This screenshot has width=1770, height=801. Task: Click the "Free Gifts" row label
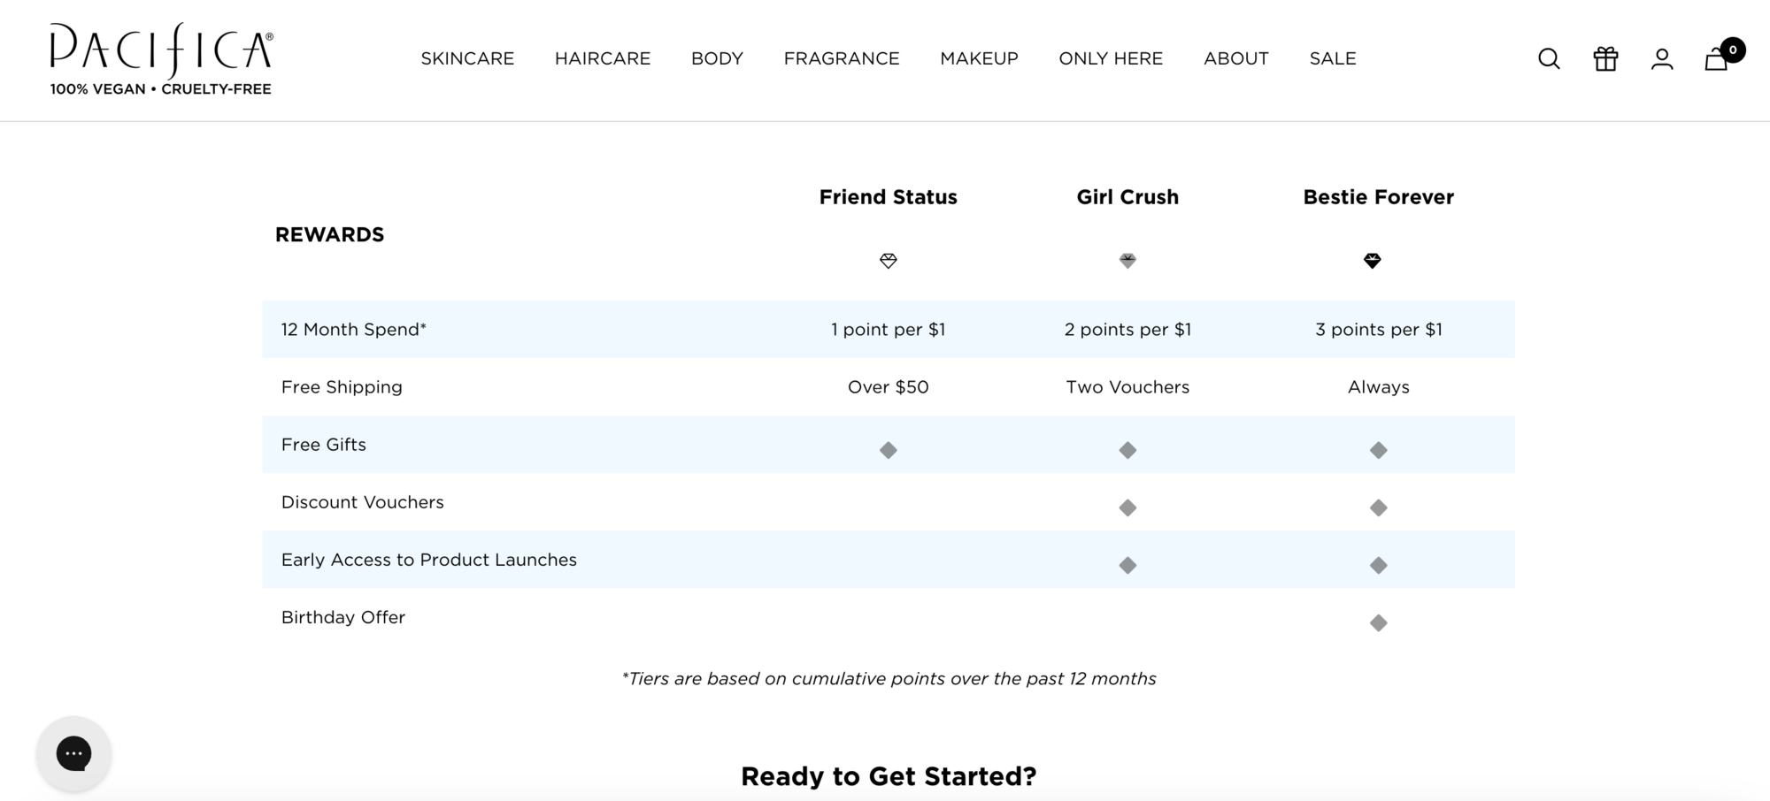coord(324,445)
